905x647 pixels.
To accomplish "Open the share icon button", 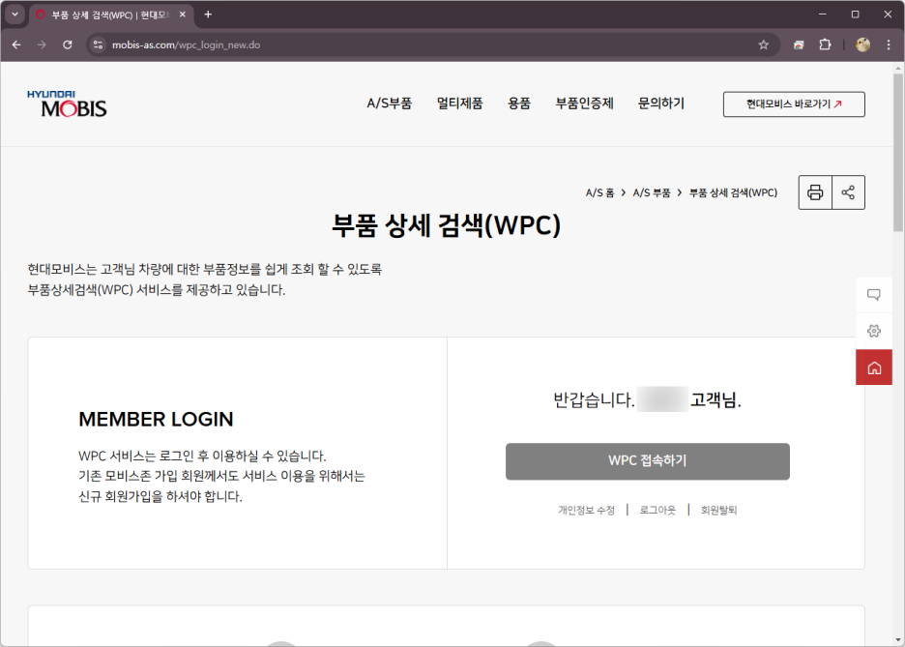I will [848, 192].
